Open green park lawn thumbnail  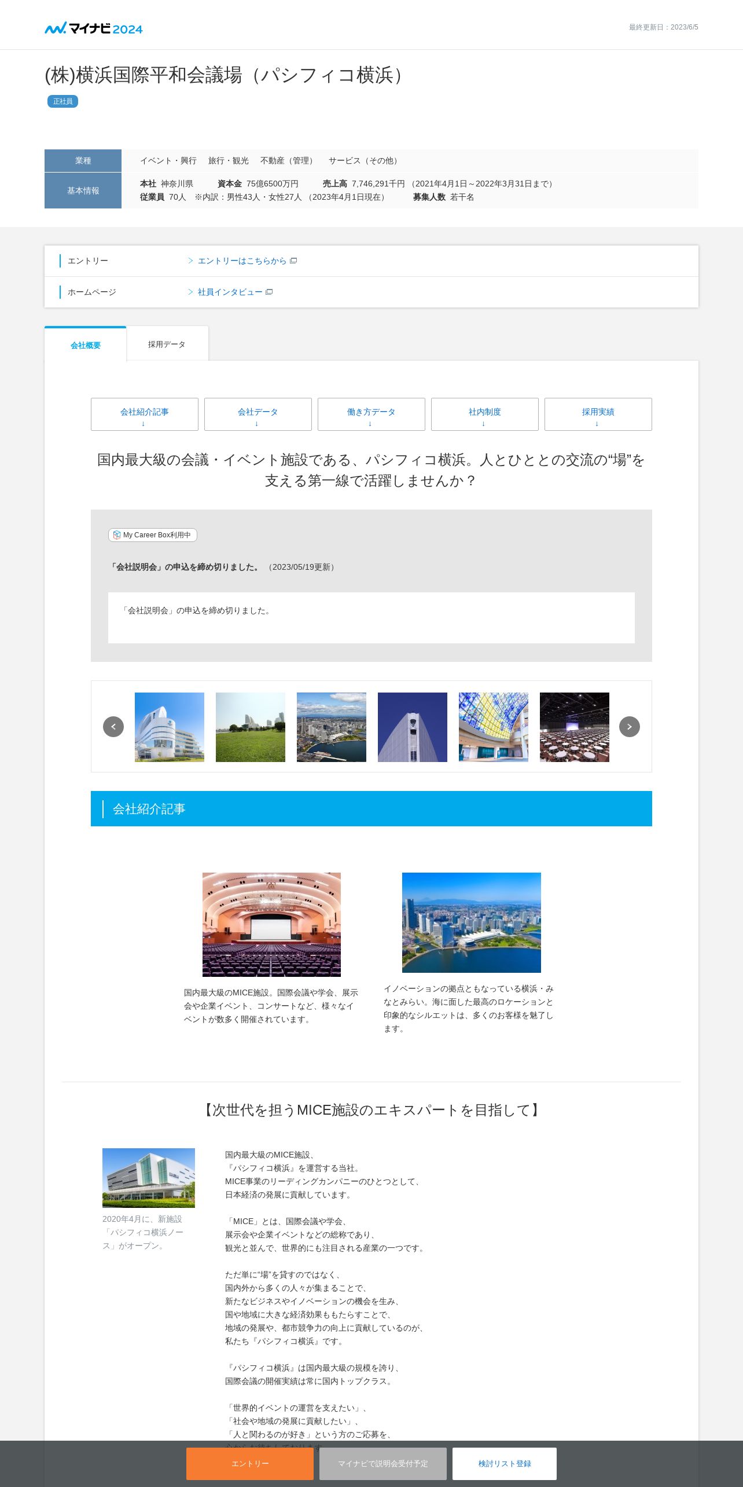click(x=251, y=727)
